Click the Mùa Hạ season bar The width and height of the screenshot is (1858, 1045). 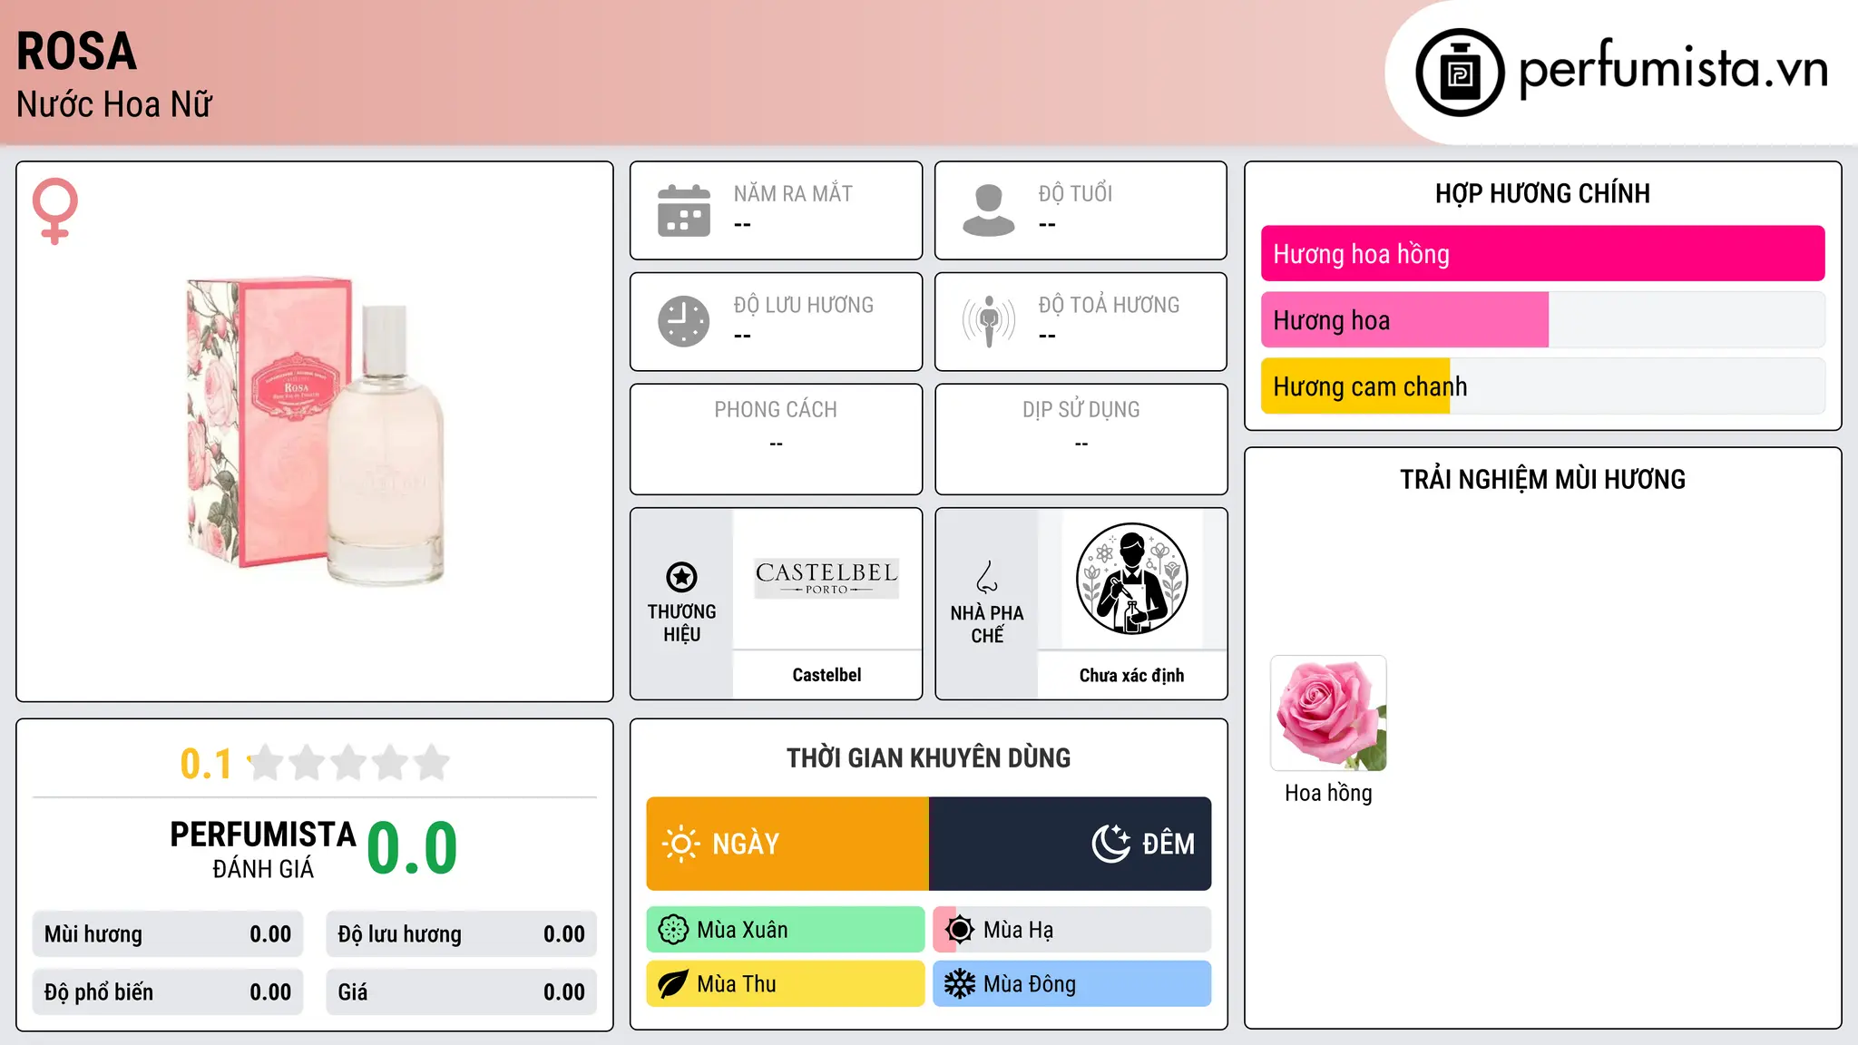[x=1072, y=930]
